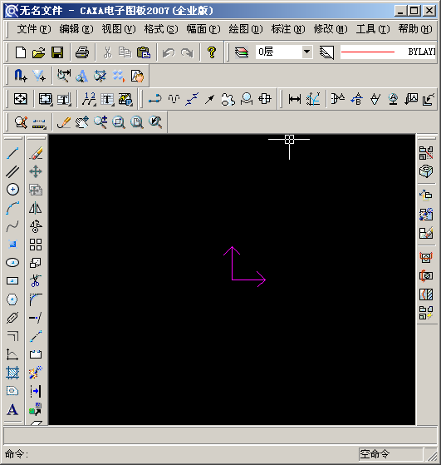
Task: Open the 绘图(D) menu
Action: [246, 29]
